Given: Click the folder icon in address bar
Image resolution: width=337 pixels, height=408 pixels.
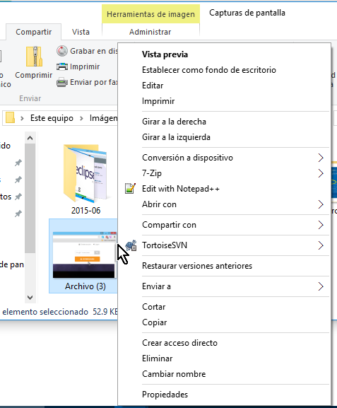Looking at the screenshot, I should click(10, 117).
